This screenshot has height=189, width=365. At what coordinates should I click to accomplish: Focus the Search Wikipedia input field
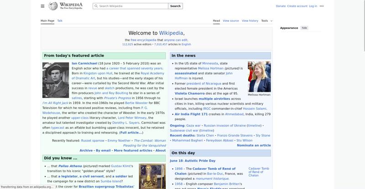click(x=130, y=6)
